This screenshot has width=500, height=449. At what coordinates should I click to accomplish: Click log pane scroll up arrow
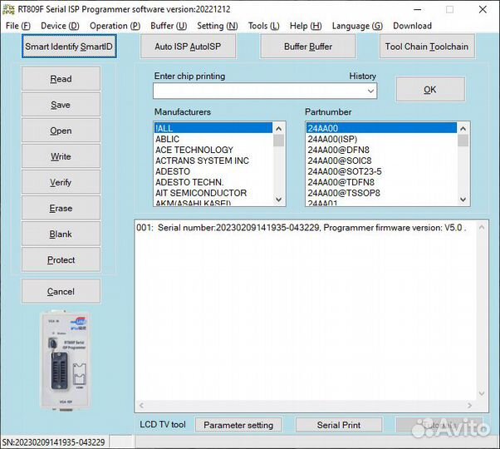click(482, 227)
